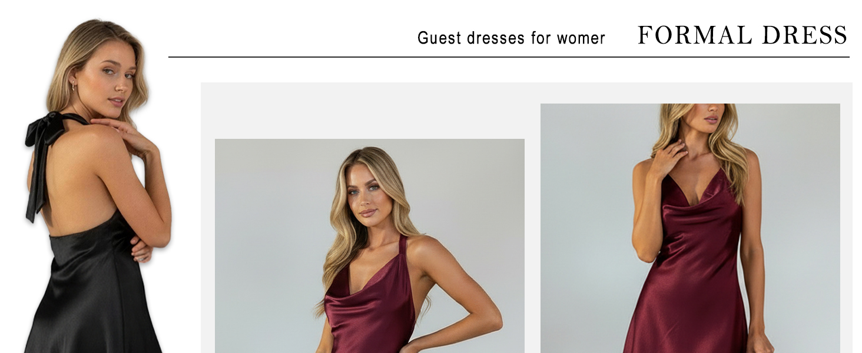Click the light gray panel above the center photo
Screen dimensions: 862x353
click(x=370, y=111)
